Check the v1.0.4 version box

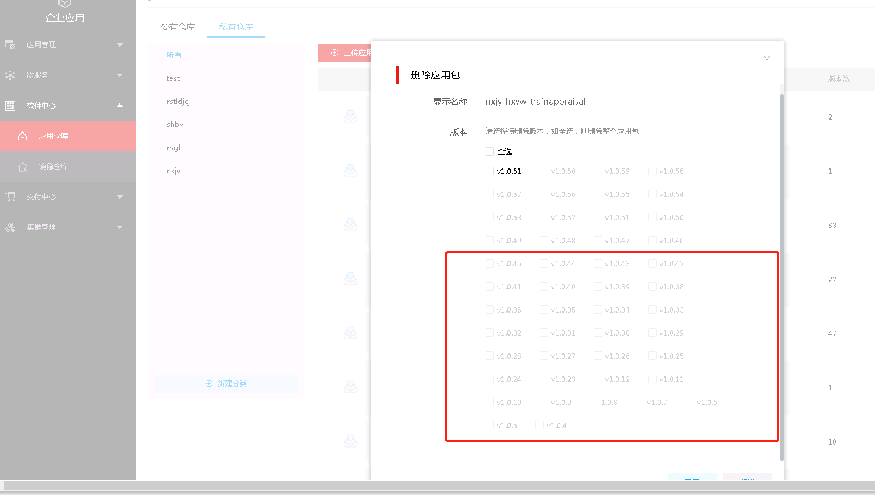(540, 425)
